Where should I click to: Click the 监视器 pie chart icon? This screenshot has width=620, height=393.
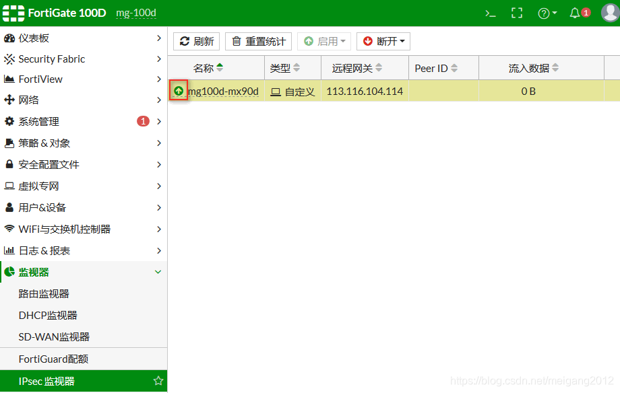(x=9, y=271)
